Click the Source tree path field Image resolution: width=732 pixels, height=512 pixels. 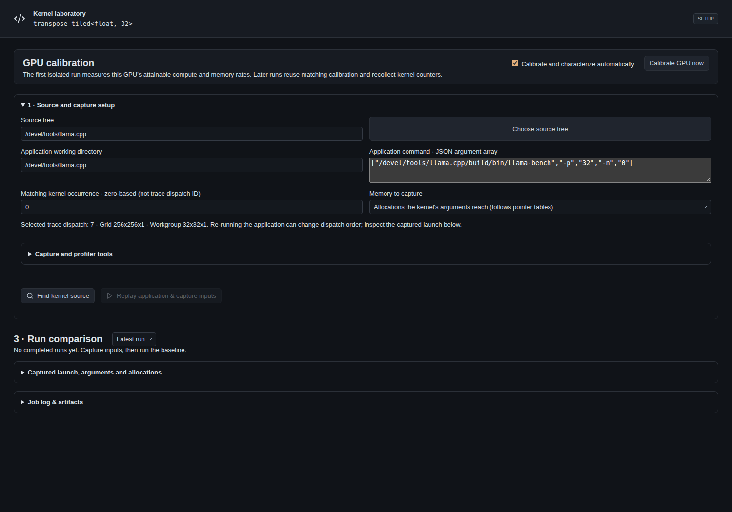tap(192, 134)
